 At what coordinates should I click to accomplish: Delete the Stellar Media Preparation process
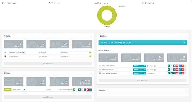pyautogui.click(x=183, y=73)
